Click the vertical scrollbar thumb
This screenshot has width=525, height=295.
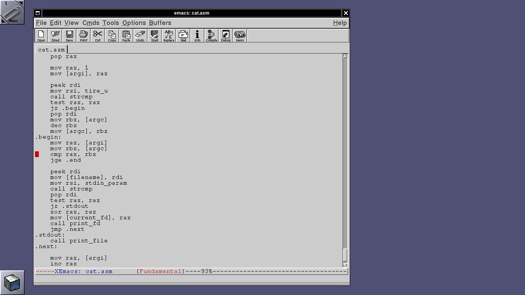pos(345,255)
